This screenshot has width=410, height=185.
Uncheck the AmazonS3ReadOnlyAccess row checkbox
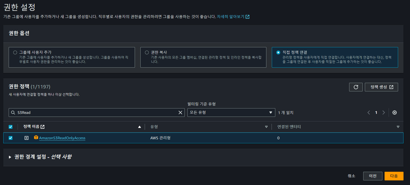click(x=11, y=138)
